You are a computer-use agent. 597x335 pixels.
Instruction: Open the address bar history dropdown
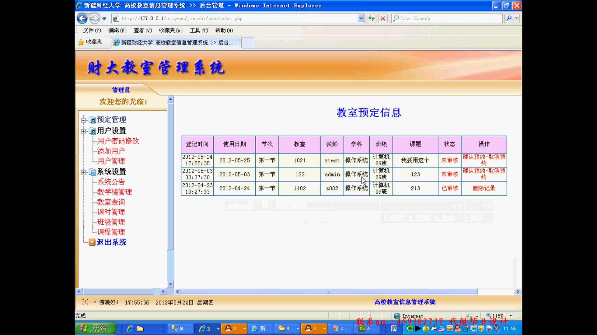coord(361,18)
